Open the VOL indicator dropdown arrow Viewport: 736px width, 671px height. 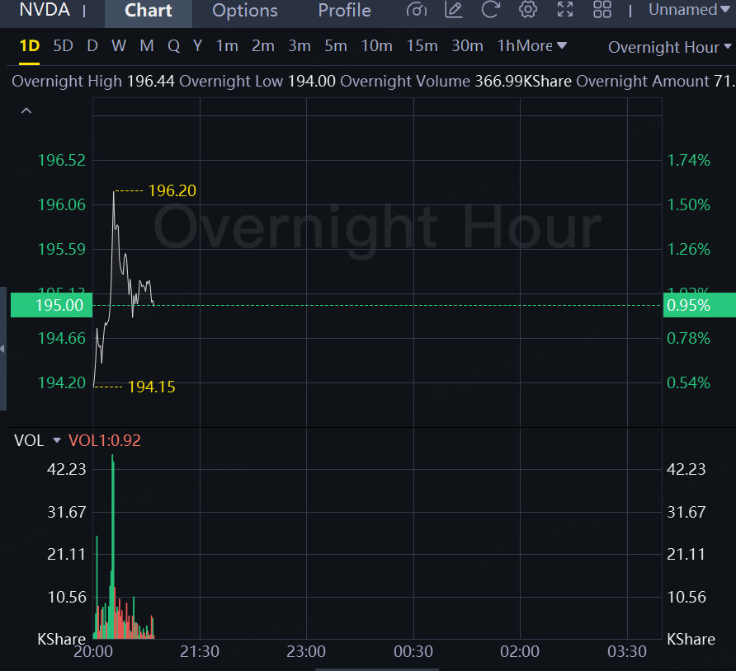pos(57,440)
